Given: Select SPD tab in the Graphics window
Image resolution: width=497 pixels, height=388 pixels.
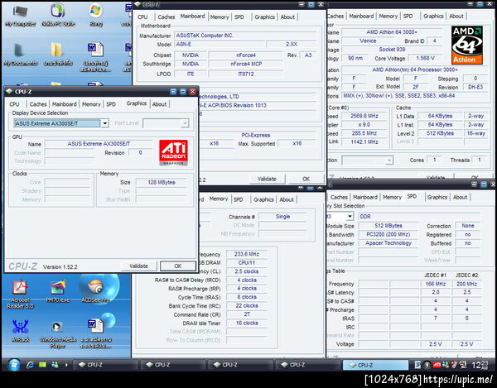Looking at the screenshot, I should pos(111,104).
